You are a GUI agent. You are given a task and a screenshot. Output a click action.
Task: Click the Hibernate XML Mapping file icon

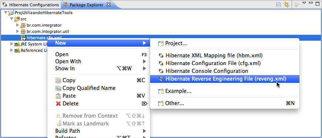[161, 55]
